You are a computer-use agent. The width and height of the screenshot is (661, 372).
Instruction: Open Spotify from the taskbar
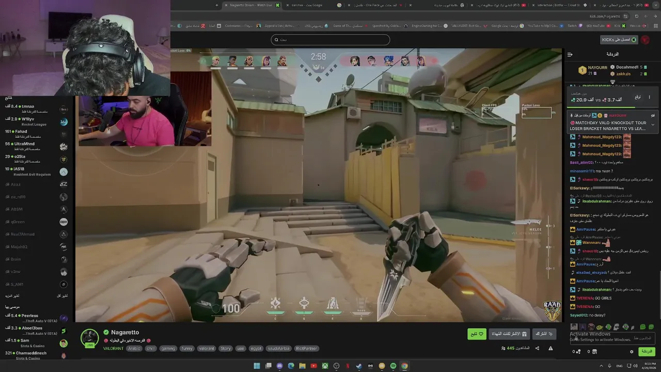393,366
